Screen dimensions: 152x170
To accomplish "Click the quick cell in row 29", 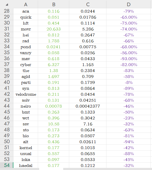I will (26, 17).
